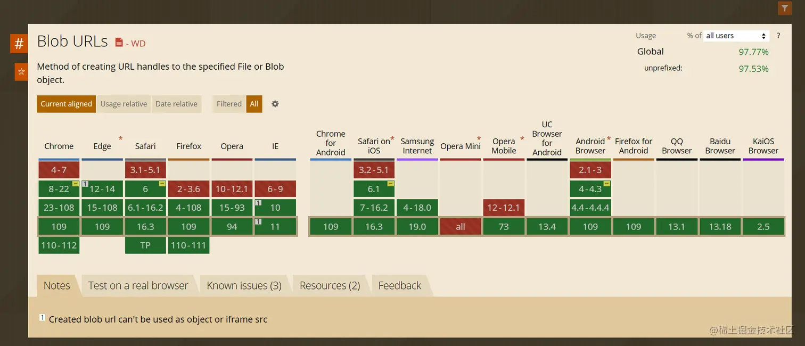Open the Feedback tab
Screen dimensions: 805x346
click(x=400, y=285)
